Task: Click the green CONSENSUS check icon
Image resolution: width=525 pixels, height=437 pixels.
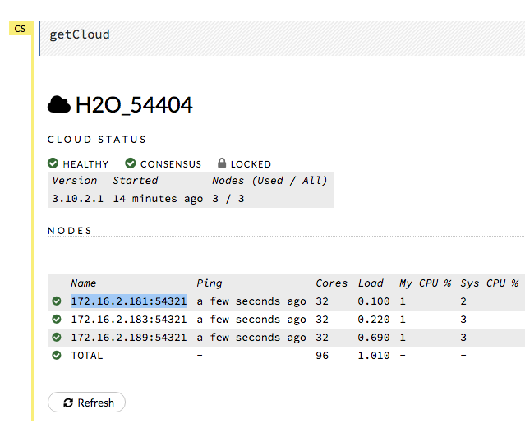Action: 131,163
